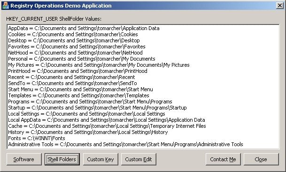The image size is (286, 172).
Task: Click the application icon in title bar
Action: point(6,6)
